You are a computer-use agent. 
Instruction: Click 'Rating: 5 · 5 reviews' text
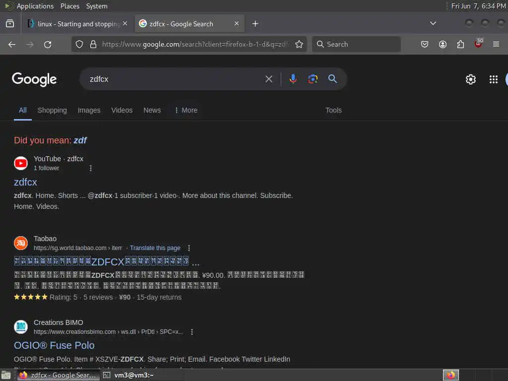[81, 297]
